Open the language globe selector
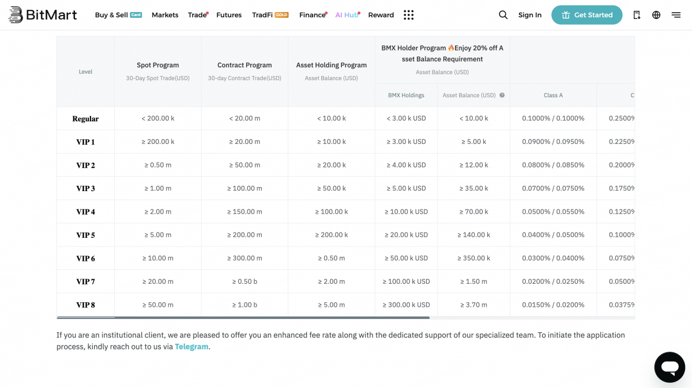692x388 pixels. pos(656,14)
